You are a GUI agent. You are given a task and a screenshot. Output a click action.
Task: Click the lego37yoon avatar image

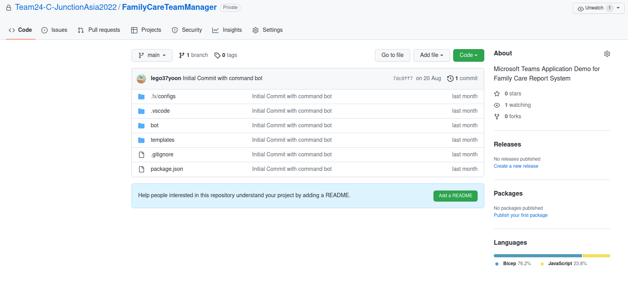(x=141, y=79)
